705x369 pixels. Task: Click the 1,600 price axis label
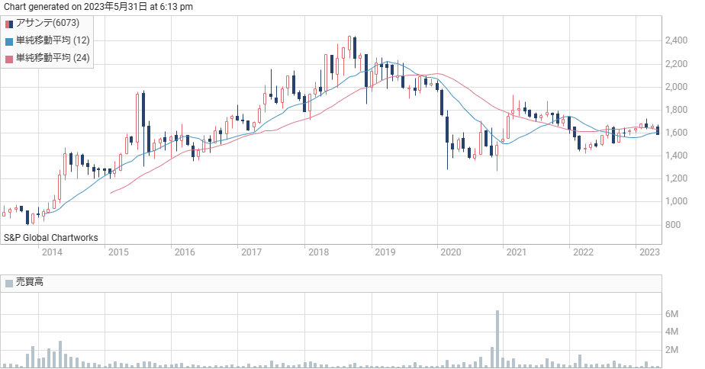pyautogui.click(x=676, y=133)
